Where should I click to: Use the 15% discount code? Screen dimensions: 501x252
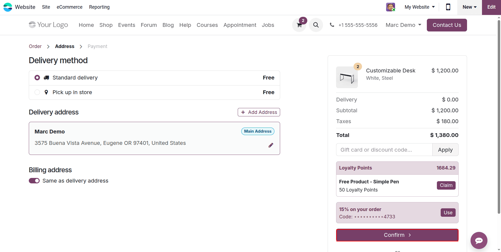pyautogui.click(x=448, y=213)
